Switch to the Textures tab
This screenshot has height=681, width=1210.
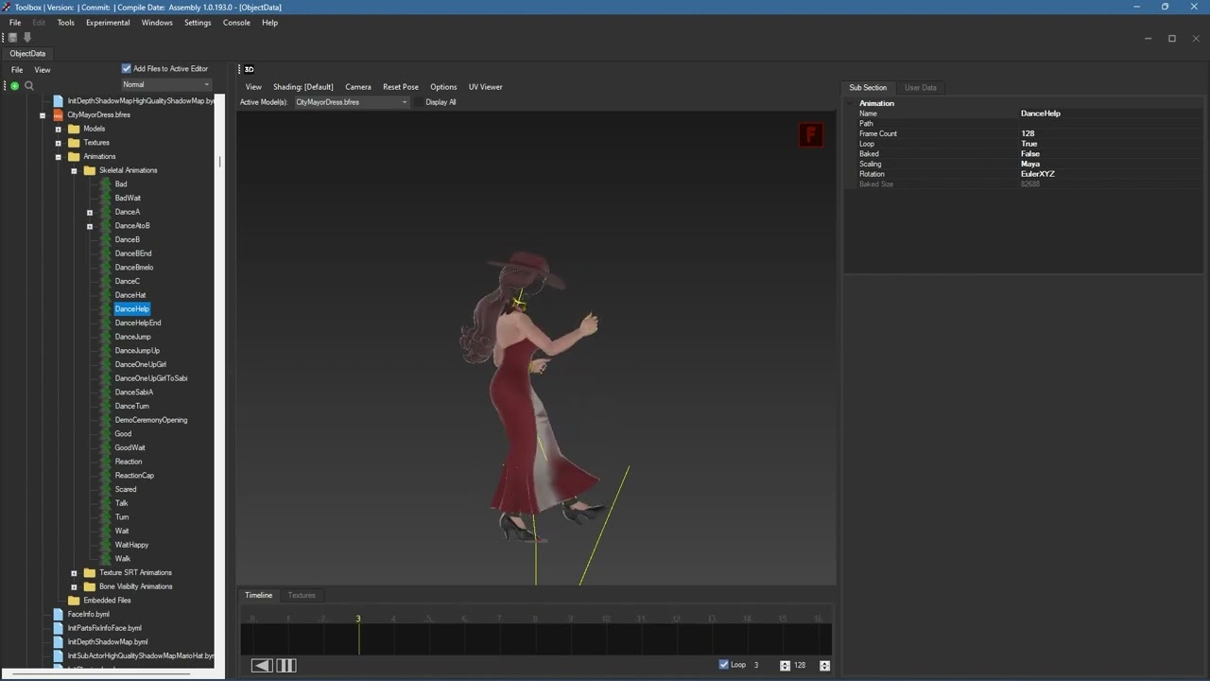coord(302,595)
